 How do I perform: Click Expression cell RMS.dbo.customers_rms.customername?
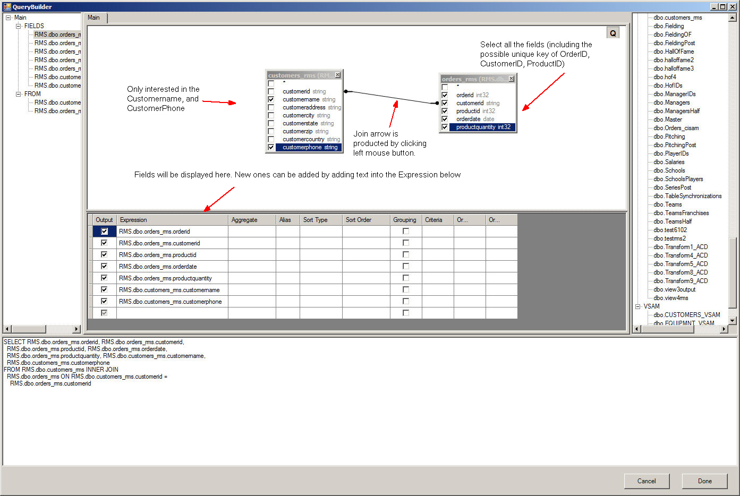pyautogui.click(x=172, y=290)
